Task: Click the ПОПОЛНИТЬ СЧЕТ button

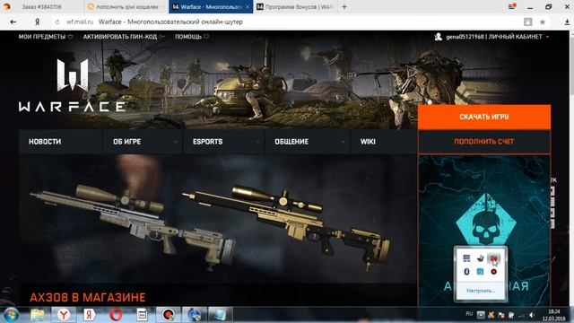Action: click(484, 142)
